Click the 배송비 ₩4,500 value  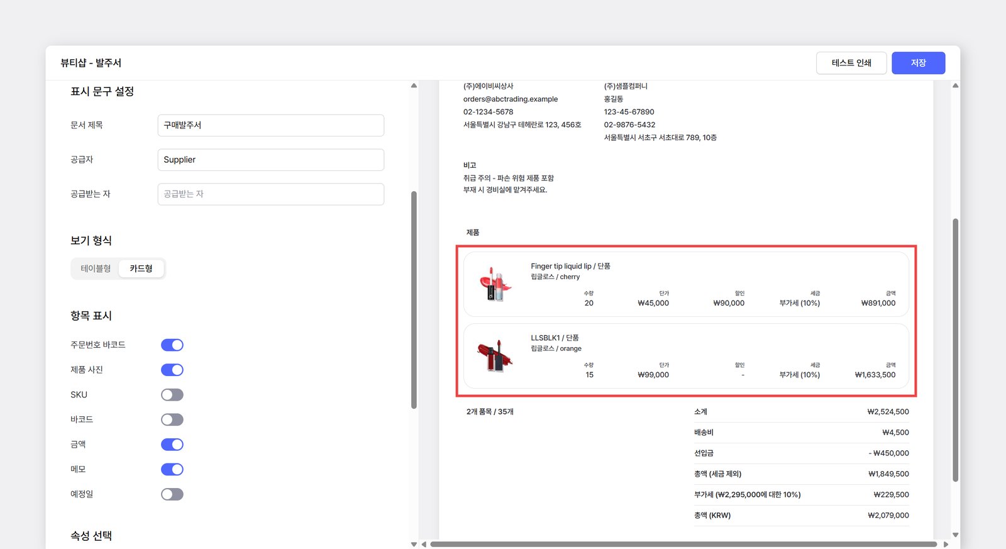(895, 433)
